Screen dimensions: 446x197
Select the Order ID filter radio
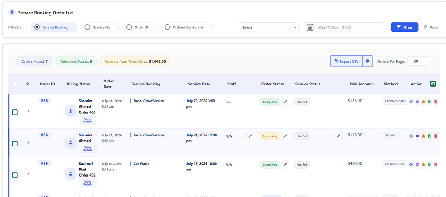coord(129,27)
